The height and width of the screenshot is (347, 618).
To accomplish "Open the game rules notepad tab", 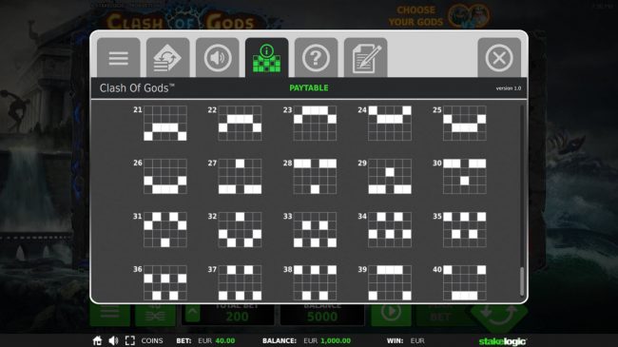I will (x=366, y=58).
